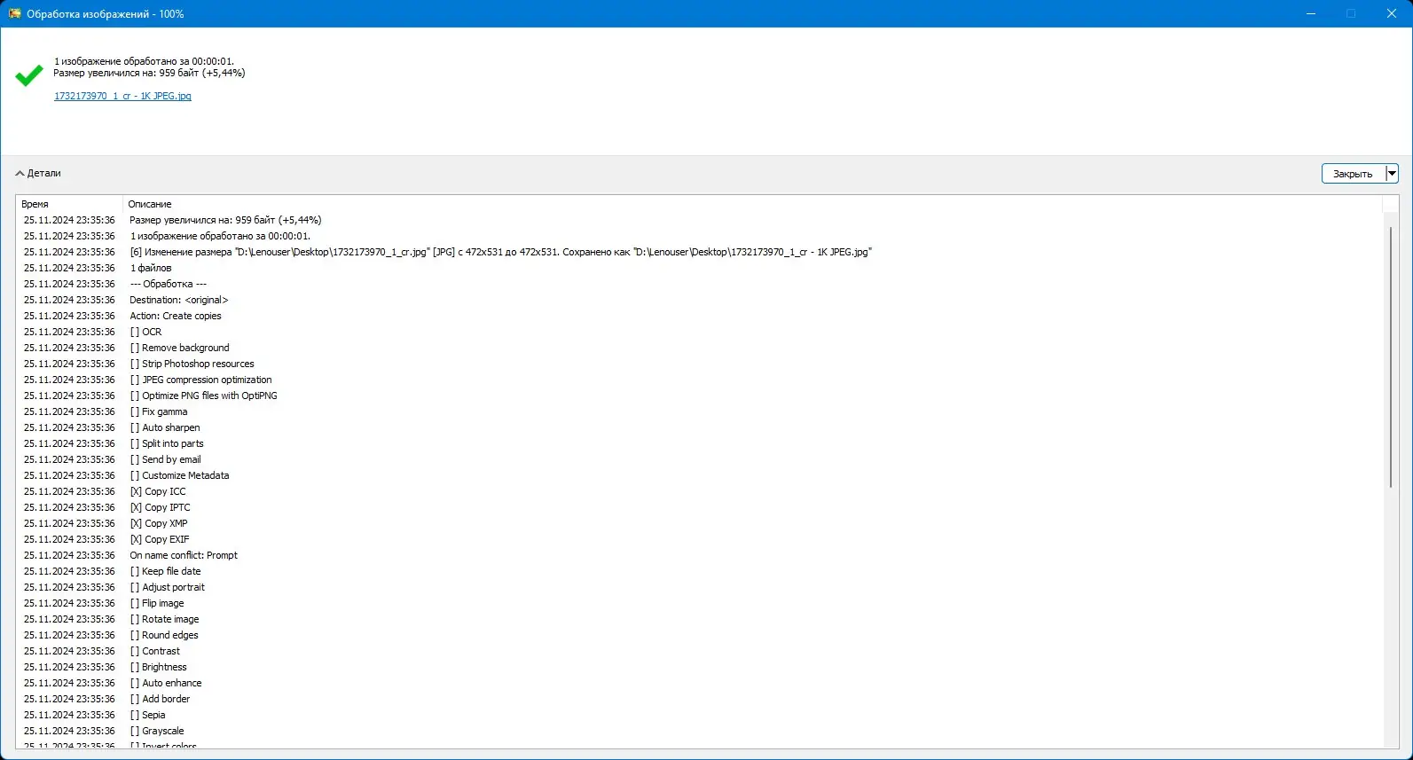
Task: Select the 'Rotate image' log row
Action: (700, 619)
